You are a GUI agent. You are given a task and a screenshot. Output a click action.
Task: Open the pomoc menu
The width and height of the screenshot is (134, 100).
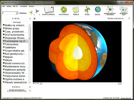coord(32,6)
